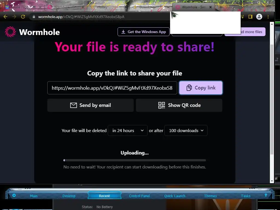Close the Downloads tab
The height and width of the screenshot is (210, 280).
168,7
